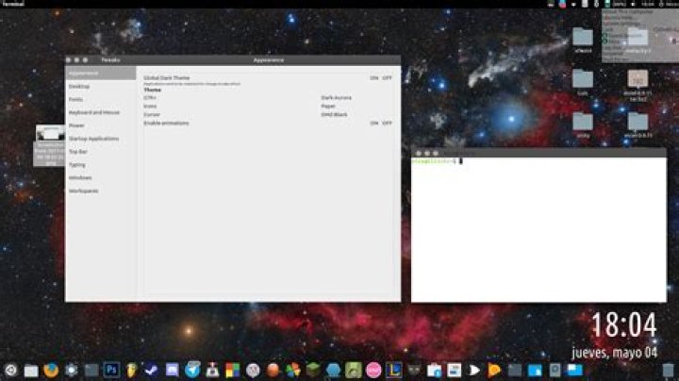Launch the League of Legends L icon
679x381 pixels.
click(x=393, y=371)
